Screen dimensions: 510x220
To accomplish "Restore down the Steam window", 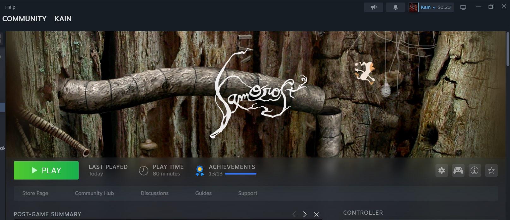I will click(x=491, y=7).
